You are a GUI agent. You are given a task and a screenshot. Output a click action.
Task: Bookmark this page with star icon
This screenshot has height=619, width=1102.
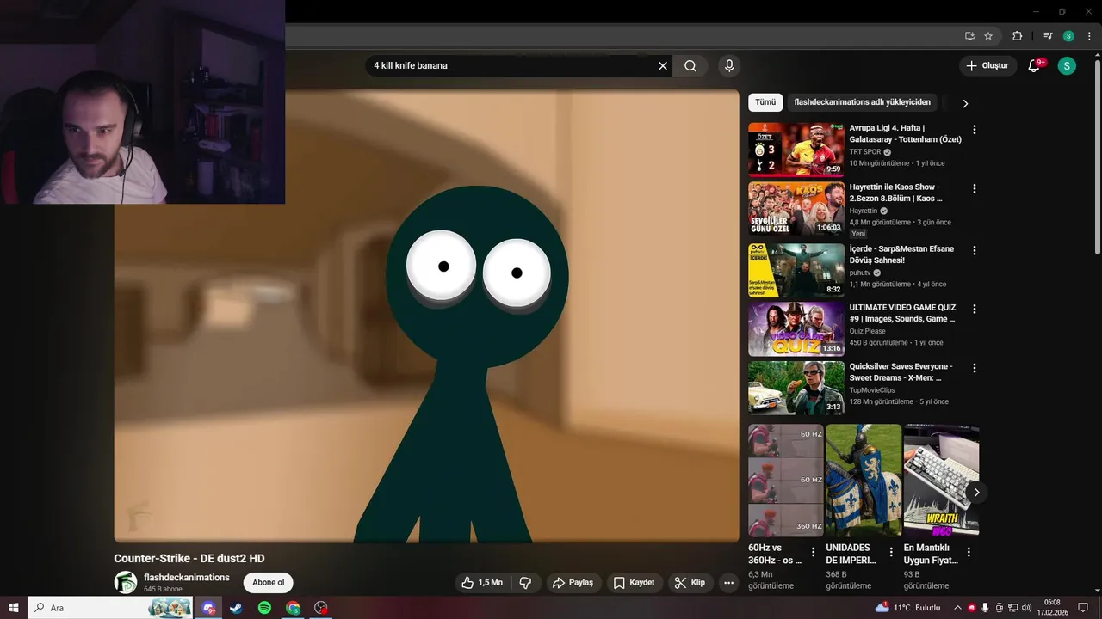click(x=988, y=36)
